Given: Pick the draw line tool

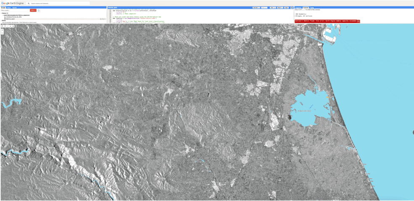Looking at the screenshot, I should click(8, 26).
